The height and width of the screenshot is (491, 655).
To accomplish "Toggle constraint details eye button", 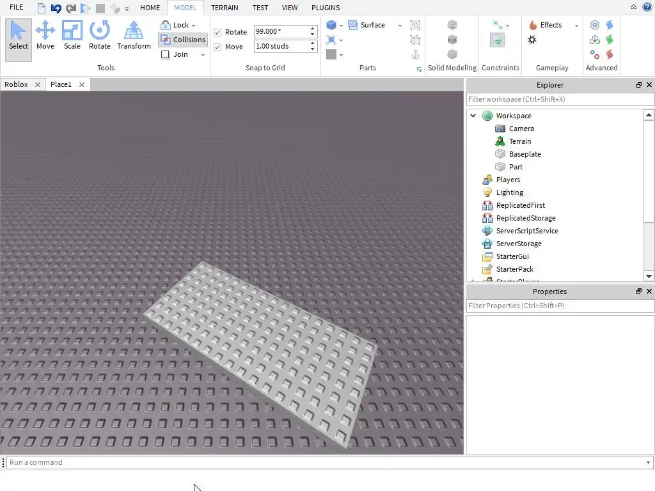I will 497,40.
